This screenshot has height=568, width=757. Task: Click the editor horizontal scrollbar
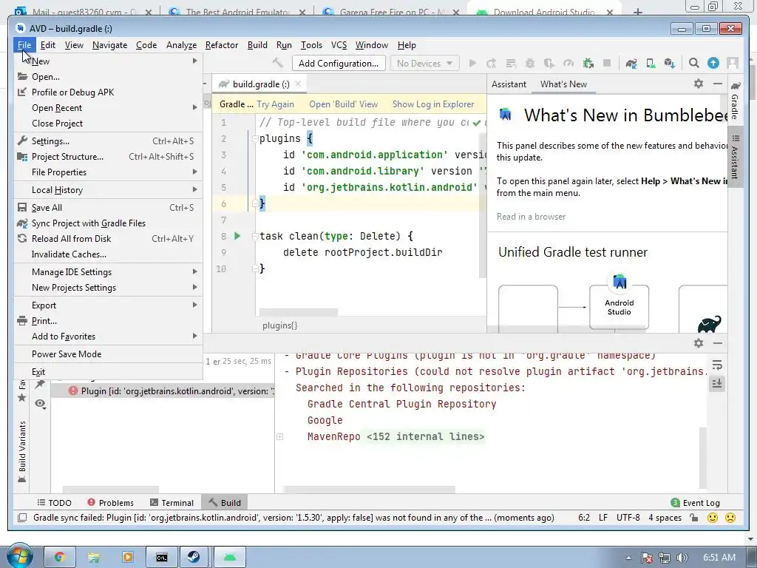pos(298,312)
